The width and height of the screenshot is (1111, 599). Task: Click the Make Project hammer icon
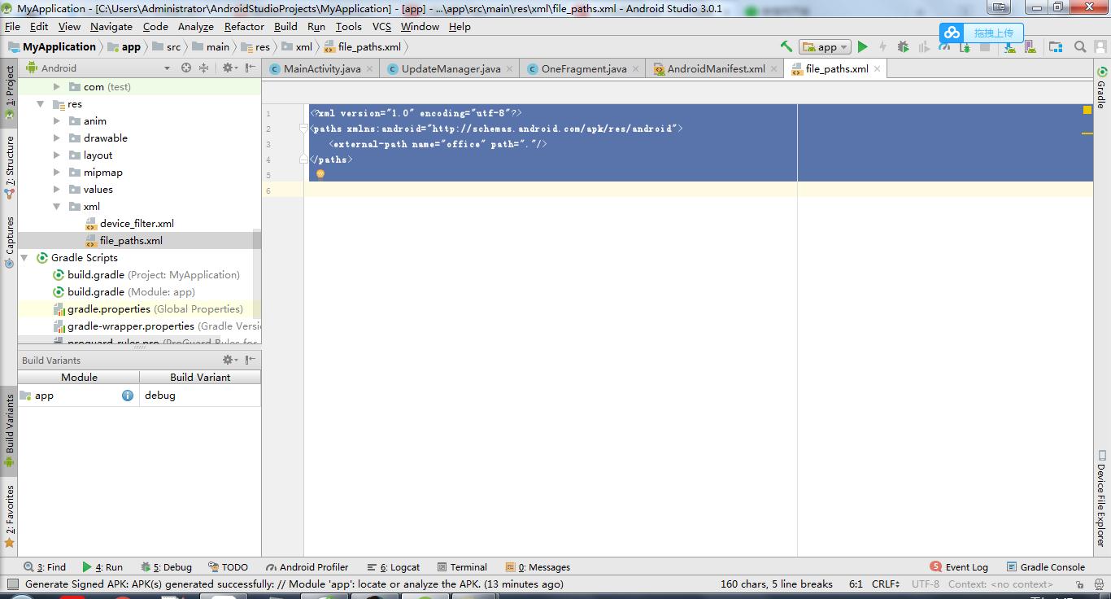(786, 46)
